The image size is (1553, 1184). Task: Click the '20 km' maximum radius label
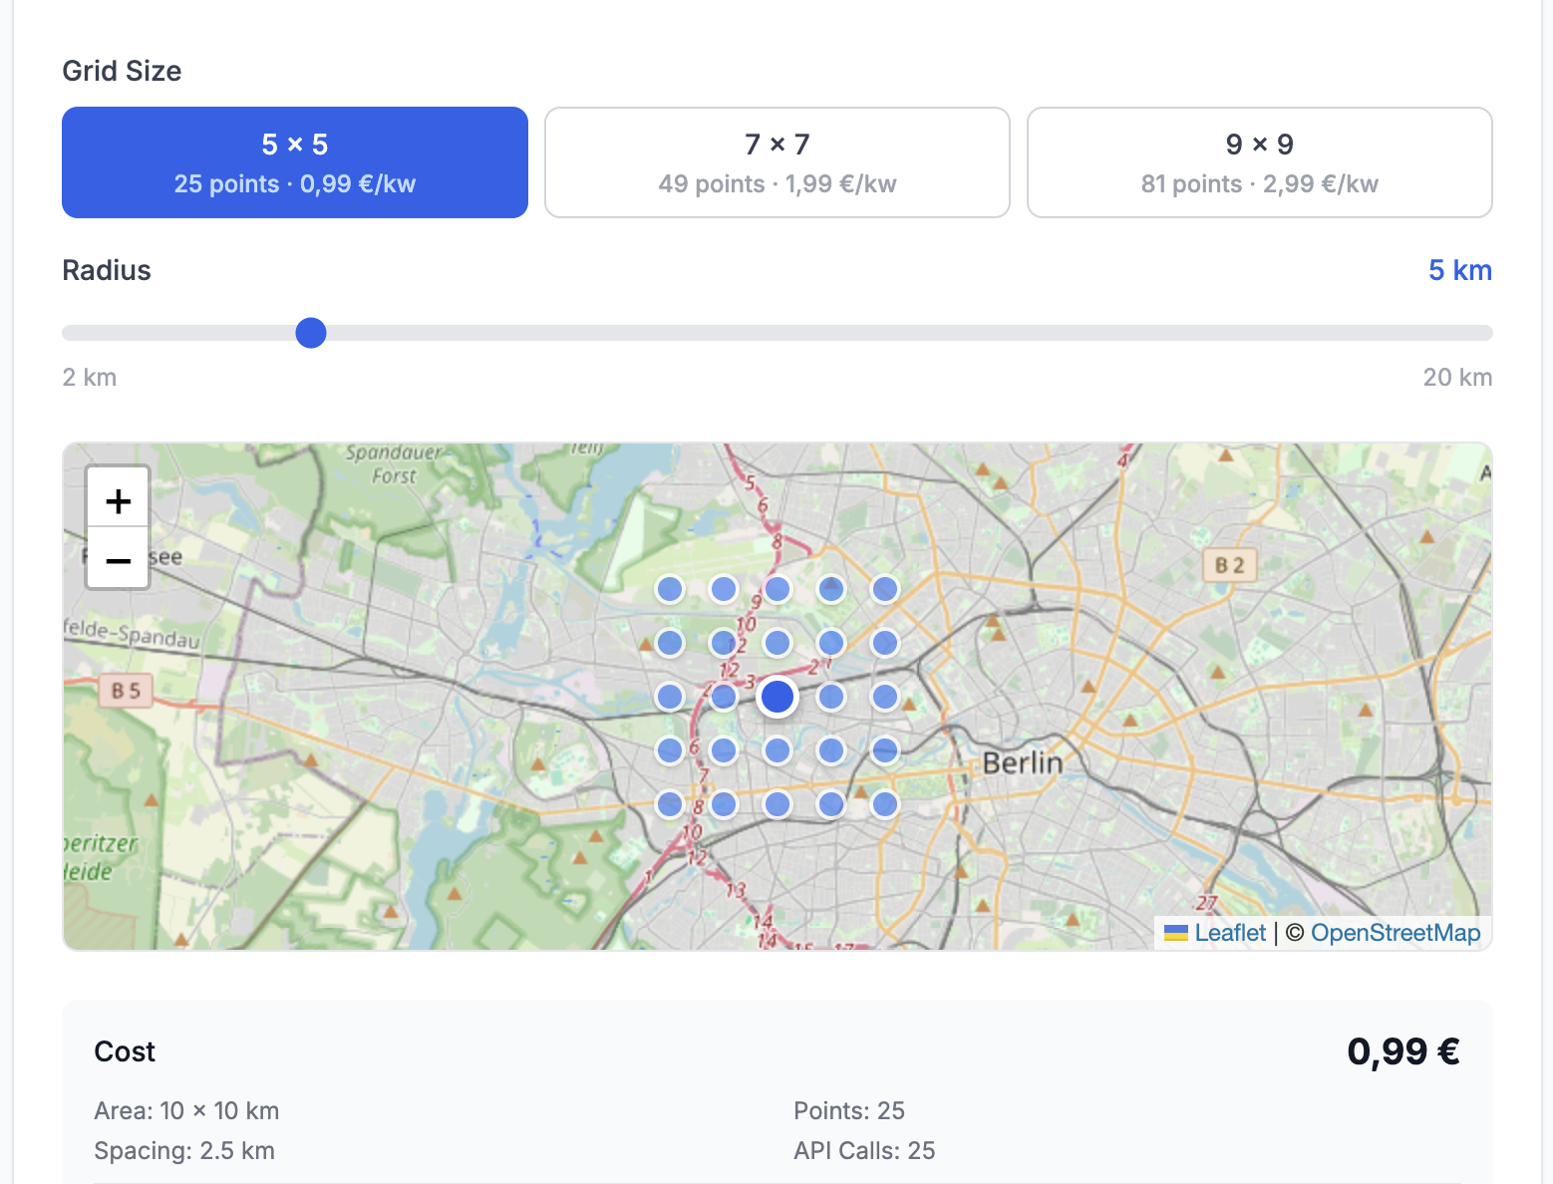[x=1457, y=378]
